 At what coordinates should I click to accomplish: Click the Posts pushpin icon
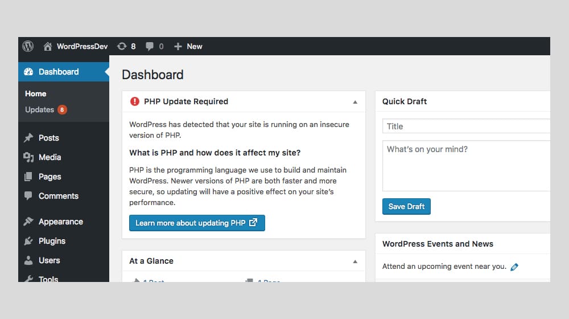click(28, 138)
